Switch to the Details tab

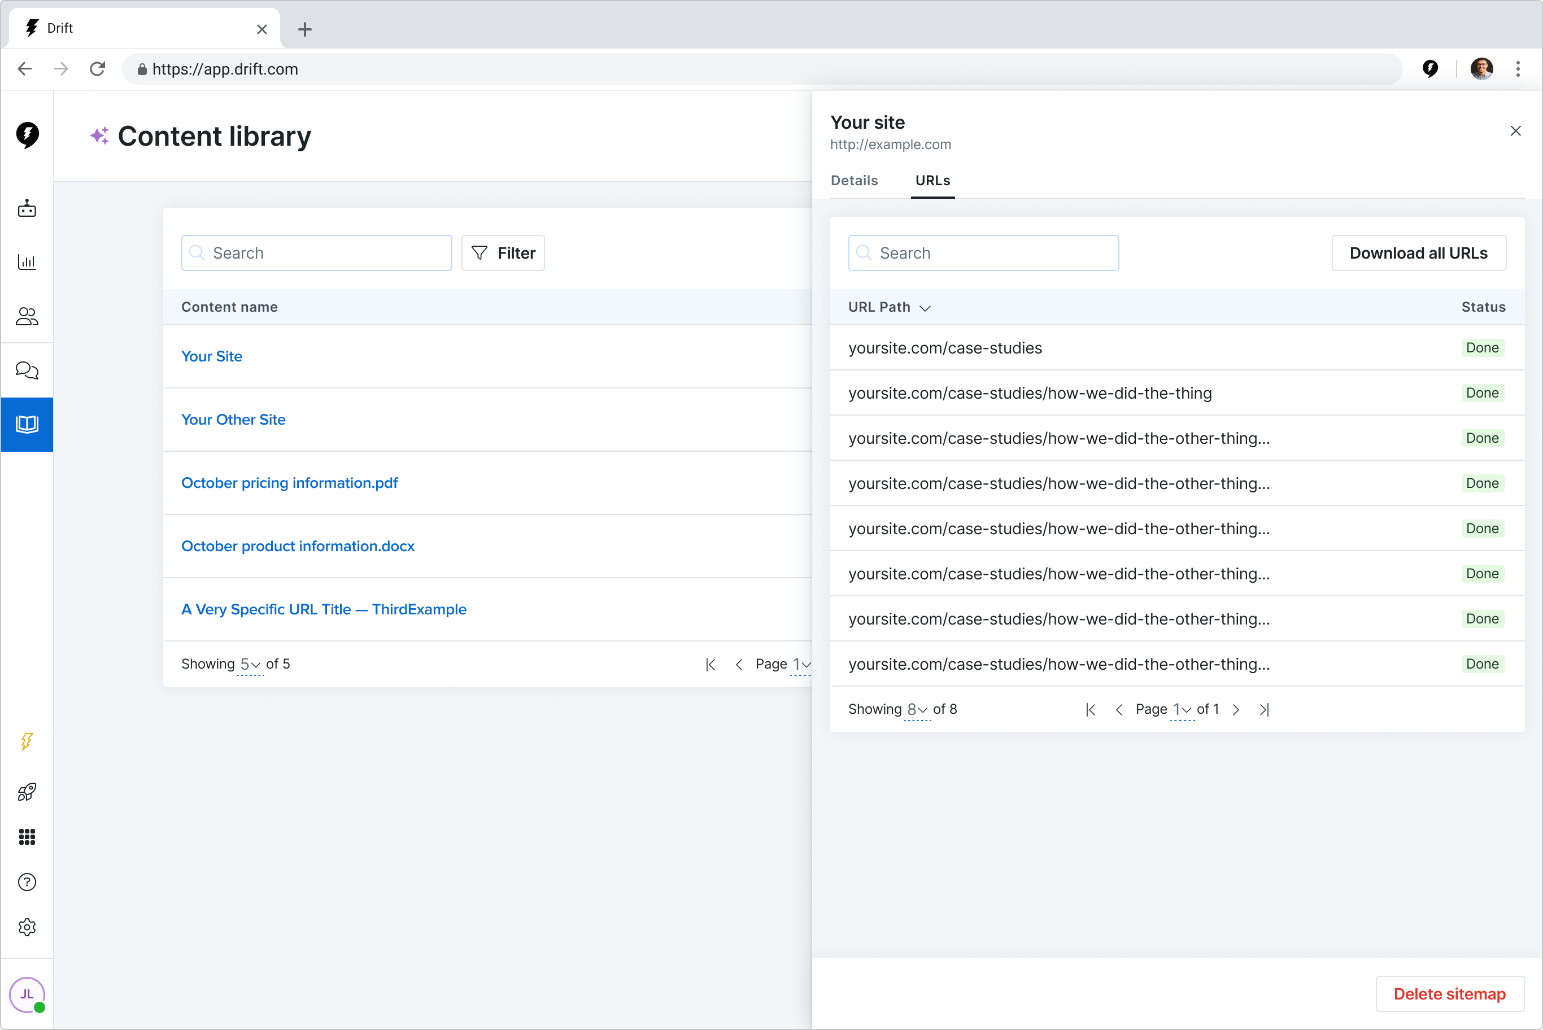pos(854,181)
